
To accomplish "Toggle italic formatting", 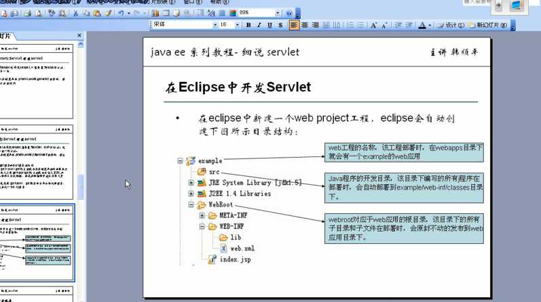I will click(x=259, y=25).
